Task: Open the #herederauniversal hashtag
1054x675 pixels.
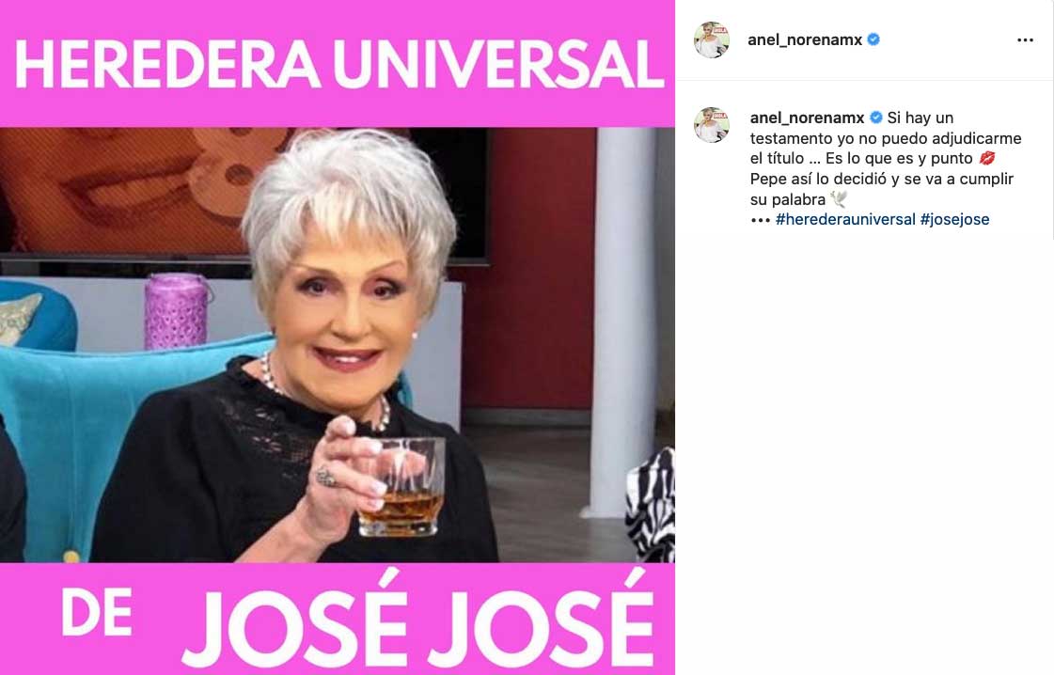Action: [845, 219]
